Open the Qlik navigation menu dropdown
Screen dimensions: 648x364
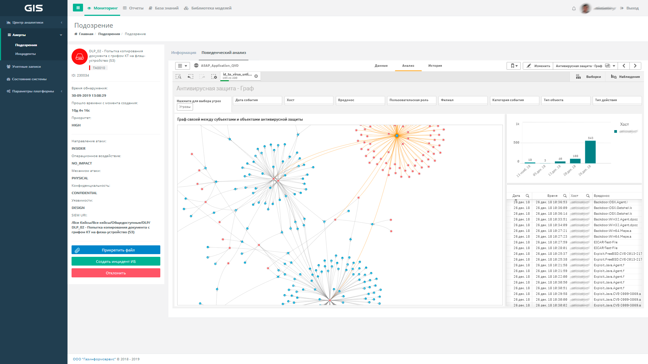(182, 66)
